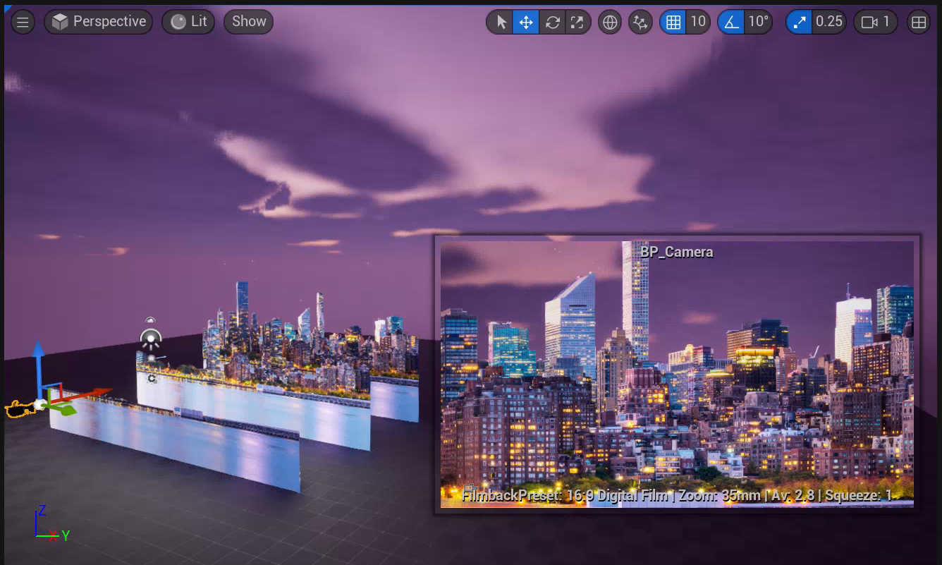The height and width of the screenshot is (565, 942).
Task: Open the viewport layout maximize button
Action: [919, 23]
